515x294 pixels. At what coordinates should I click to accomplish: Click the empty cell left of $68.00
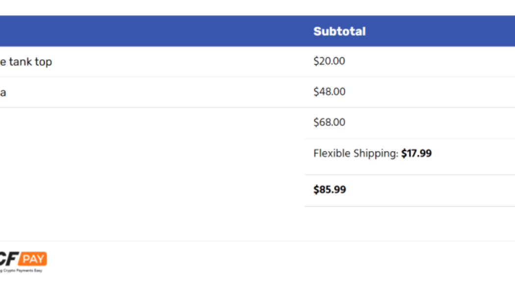[x=147, y=122]
